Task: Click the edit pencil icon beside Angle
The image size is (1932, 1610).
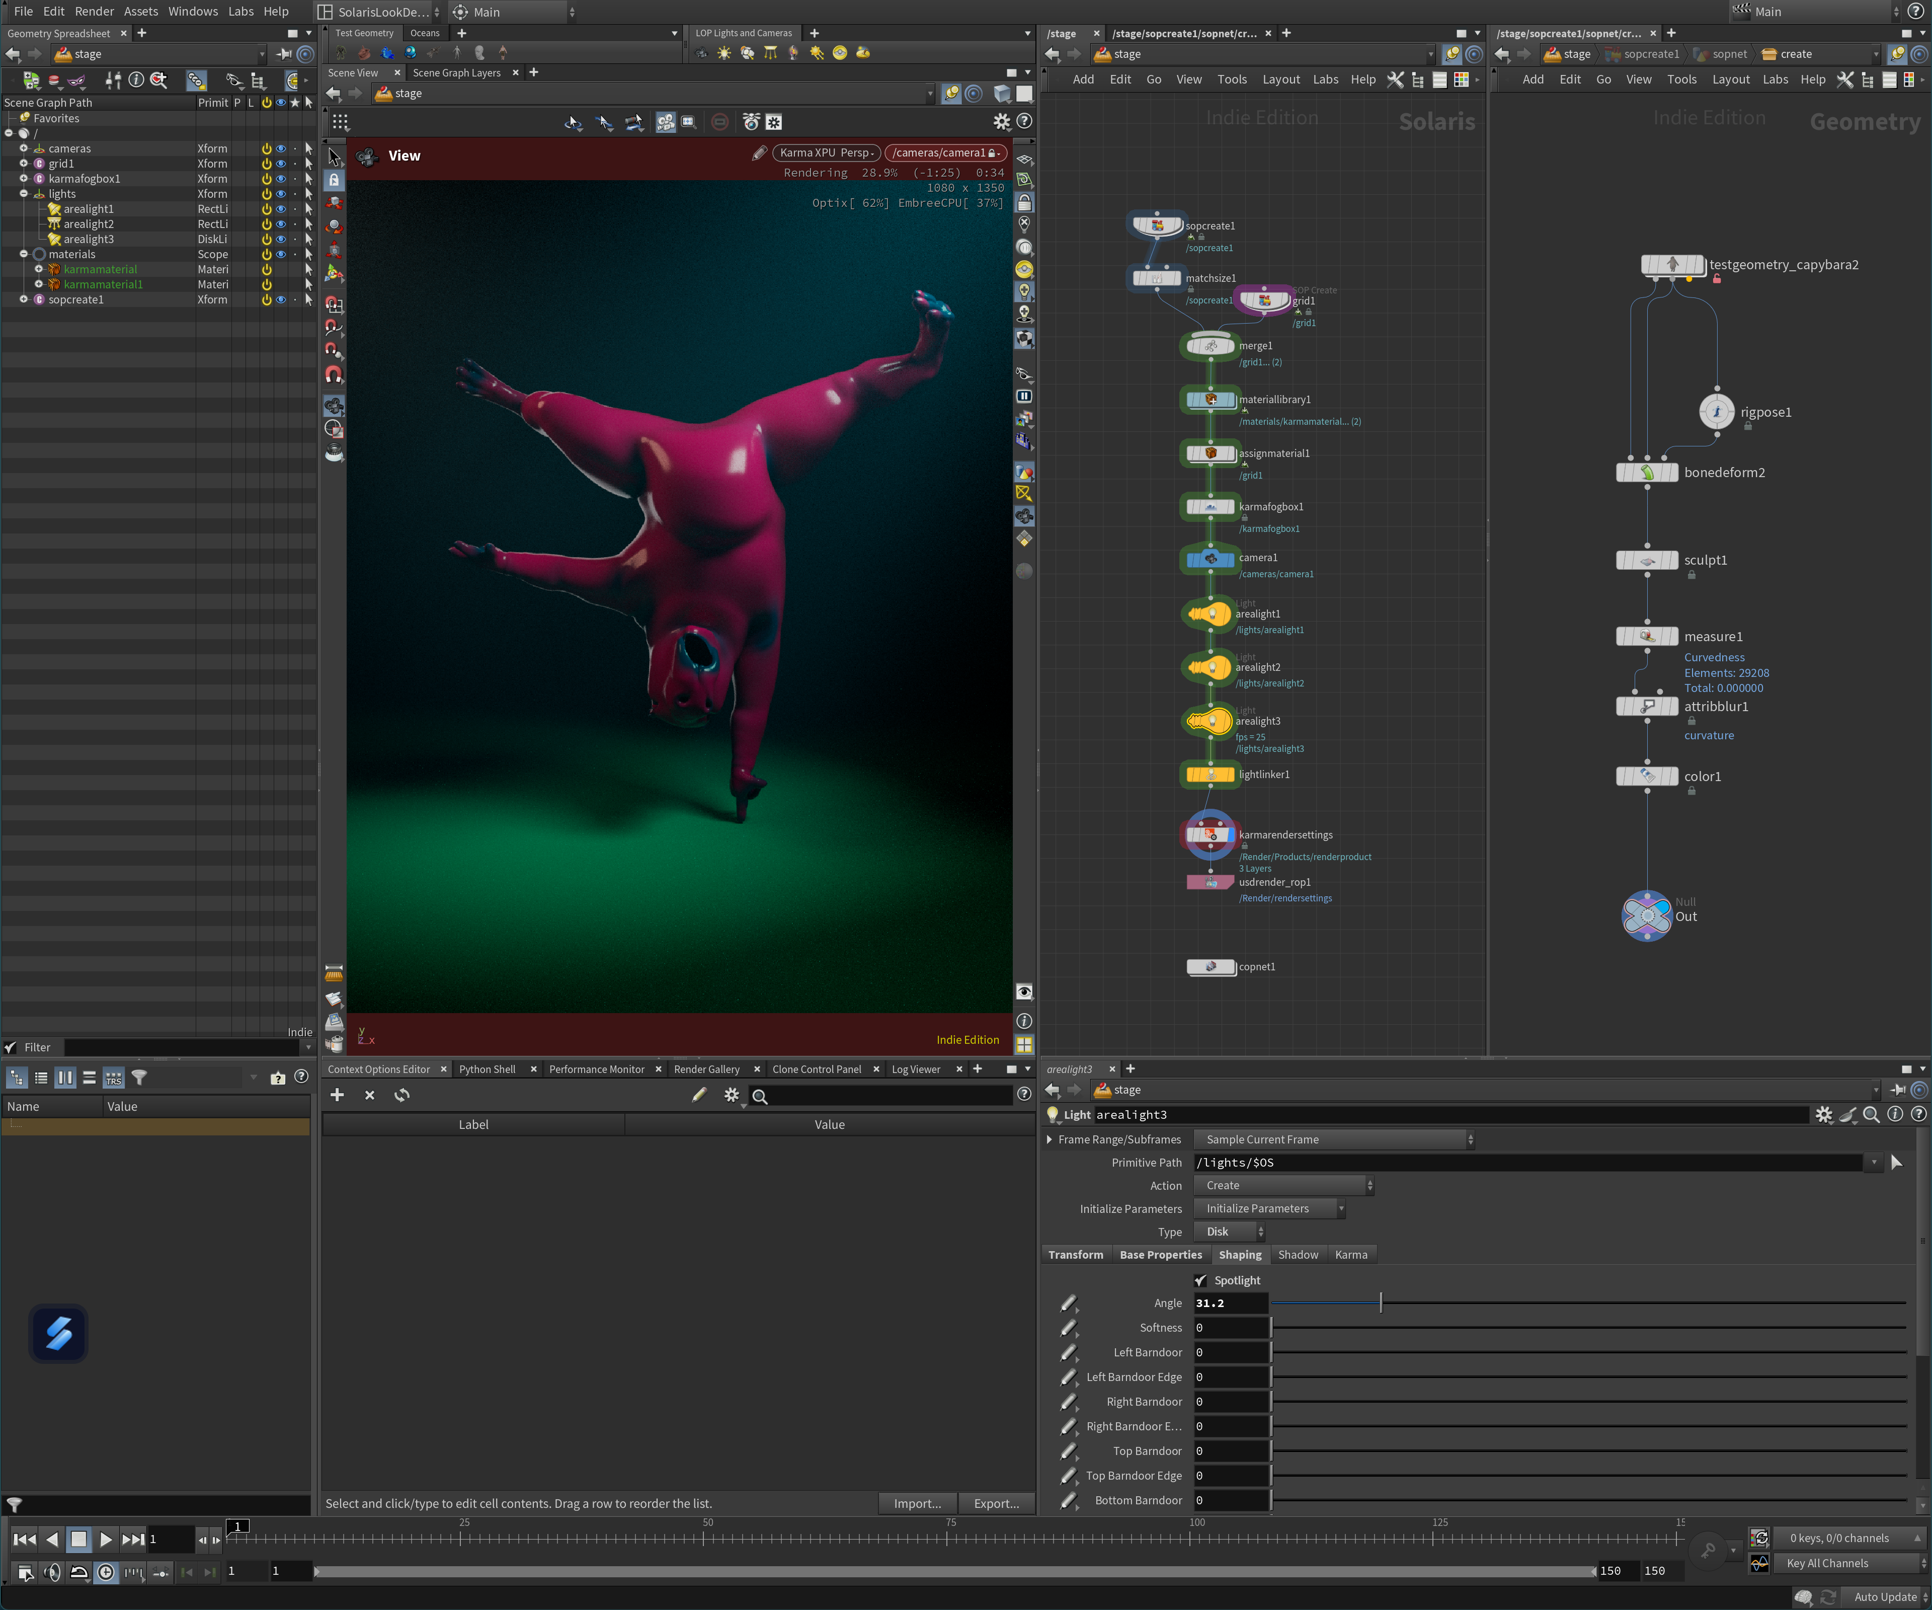Action: [1068, 1304]
